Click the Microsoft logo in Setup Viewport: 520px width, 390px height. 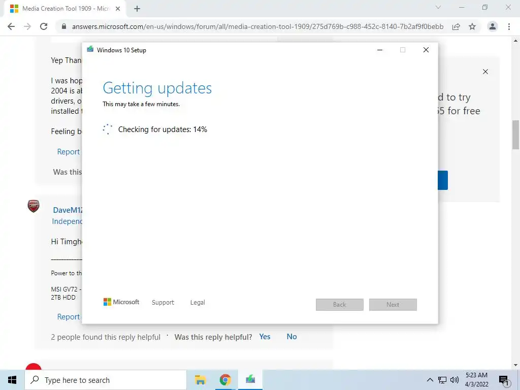coord(121,302)
